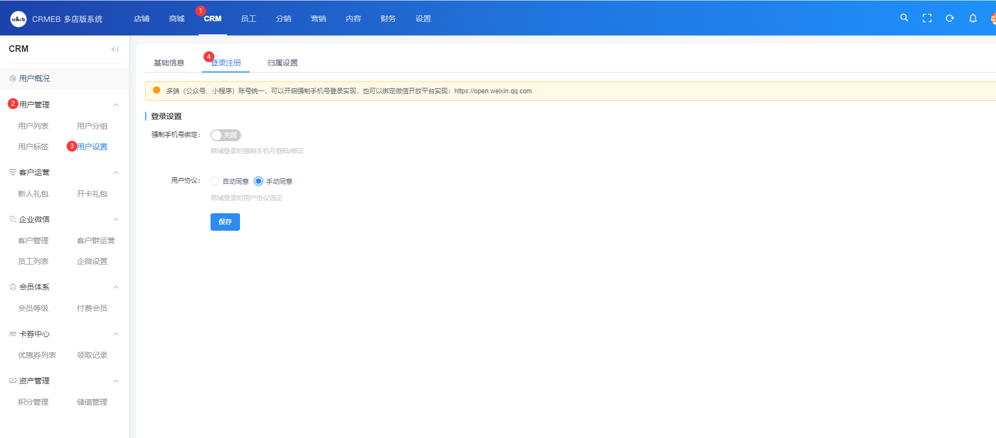The width and height of the screenshot is (996, 438).
Task: Collapse the 会员体系 menu section
Action: pos(116,287)
